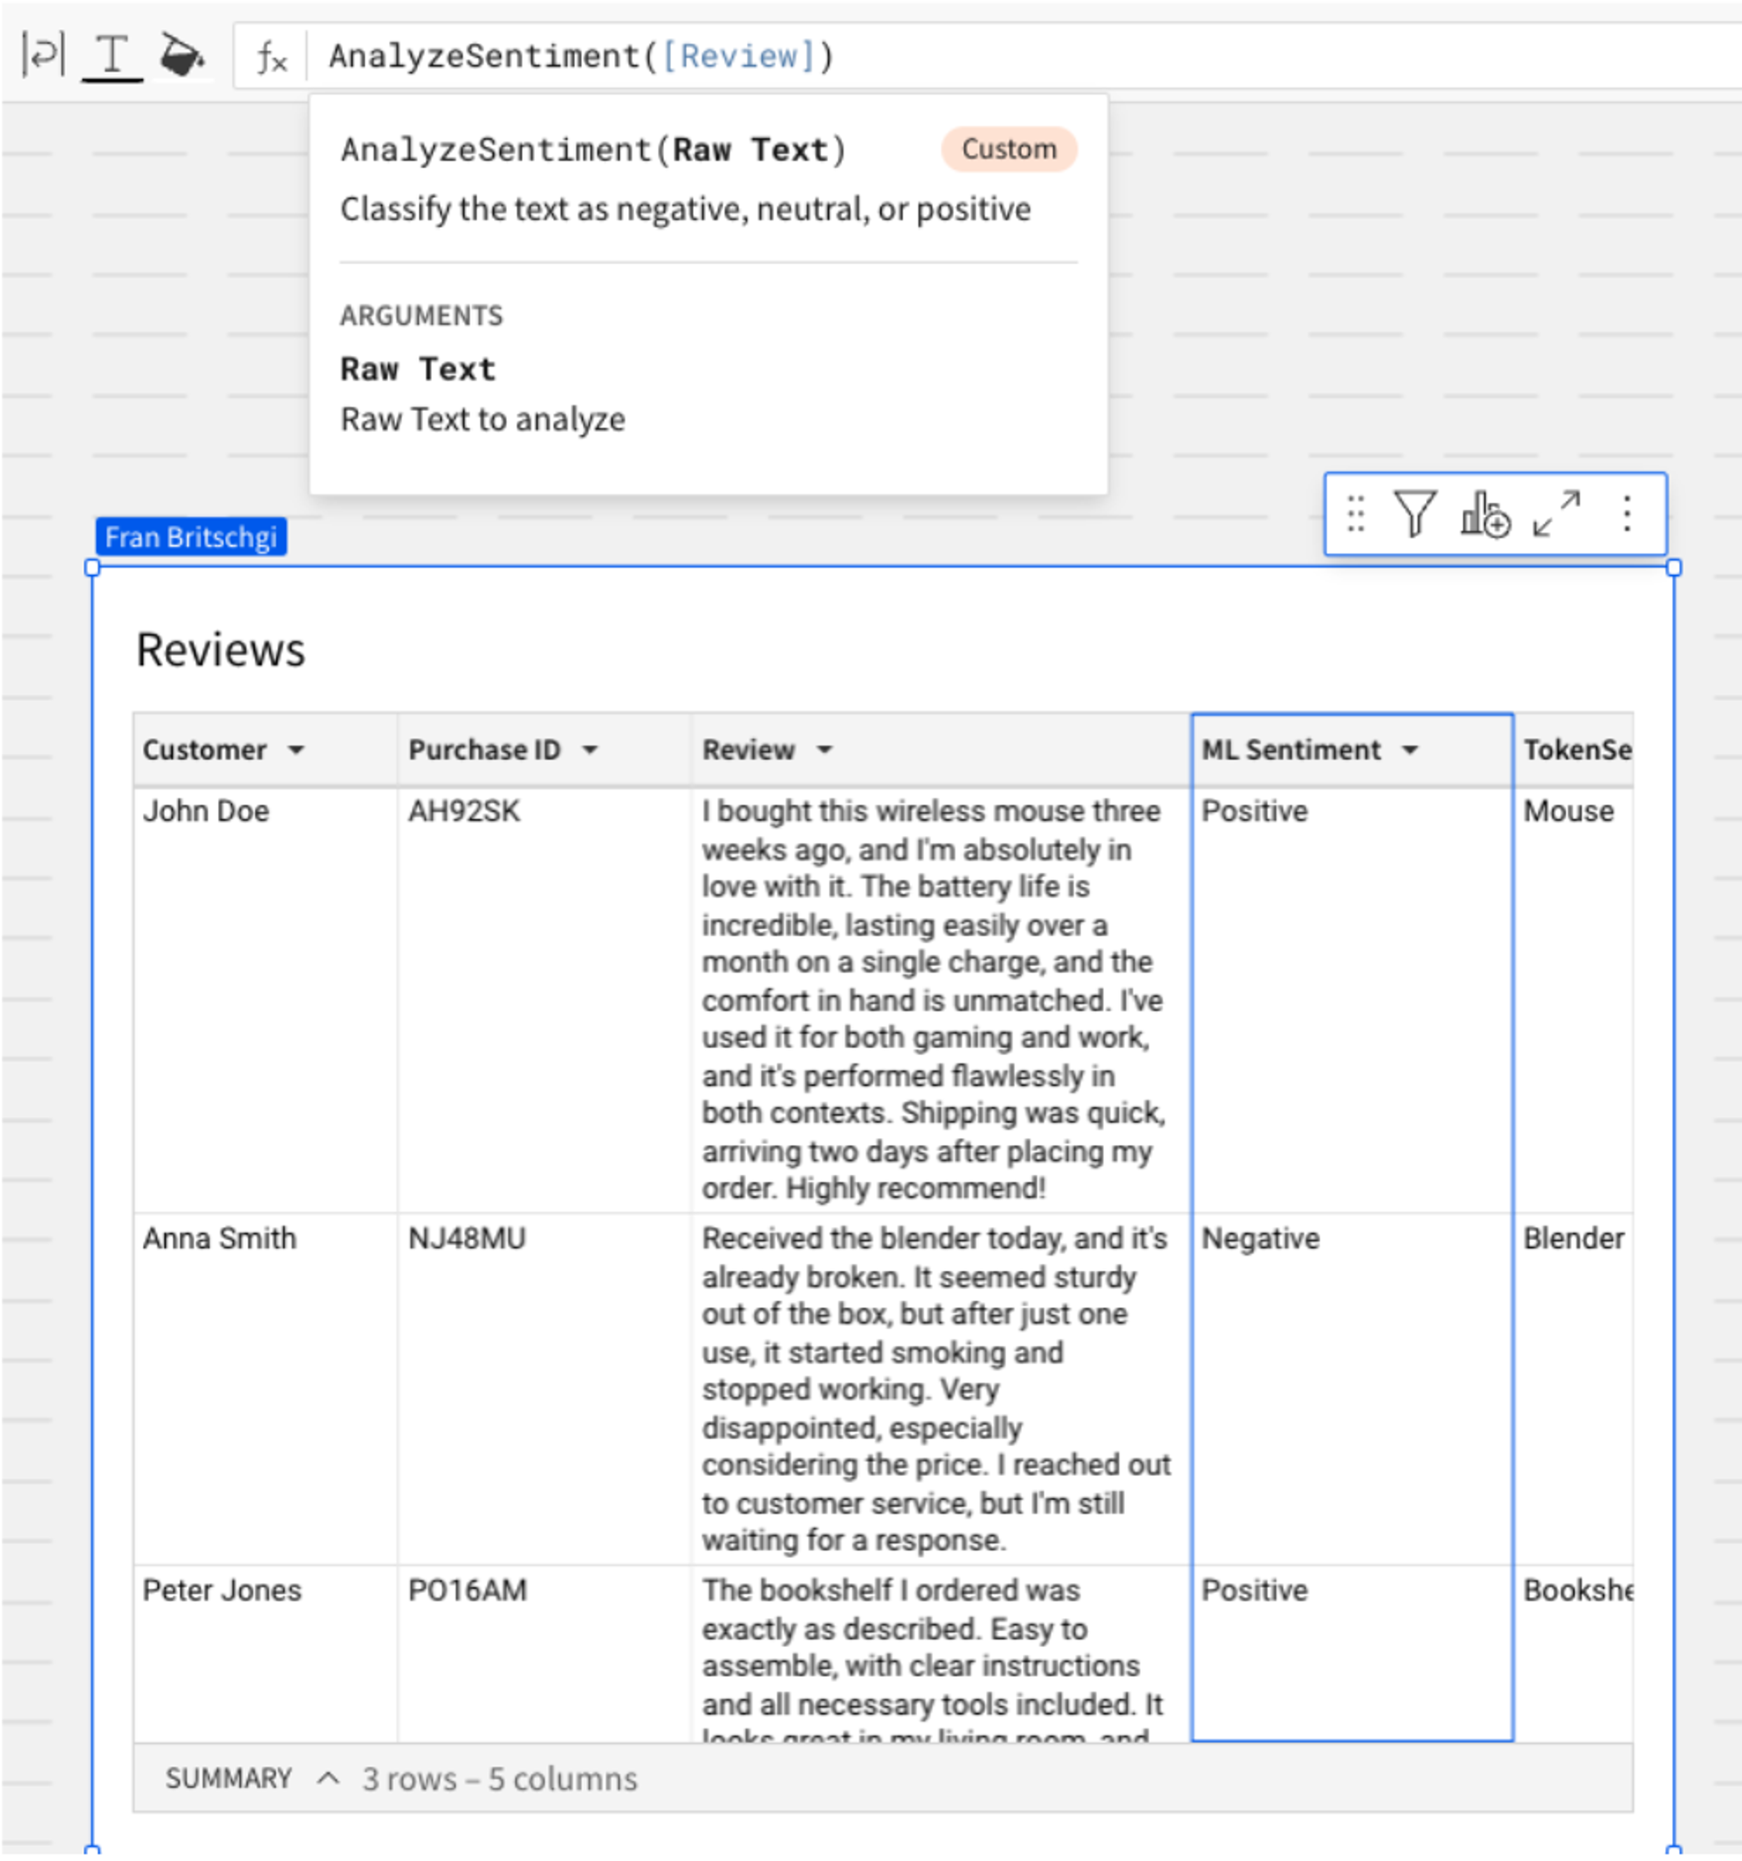Select the AH92SK purchase ID cell
1742x1861 pixels.
(545, 1000)
